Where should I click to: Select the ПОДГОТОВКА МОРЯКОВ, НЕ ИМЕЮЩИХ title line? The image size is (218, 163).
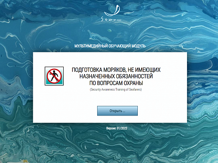[x=116, y=70]
